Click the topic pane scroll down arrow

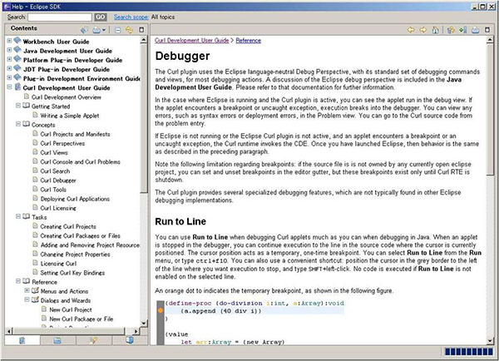[x=490, y=341]
